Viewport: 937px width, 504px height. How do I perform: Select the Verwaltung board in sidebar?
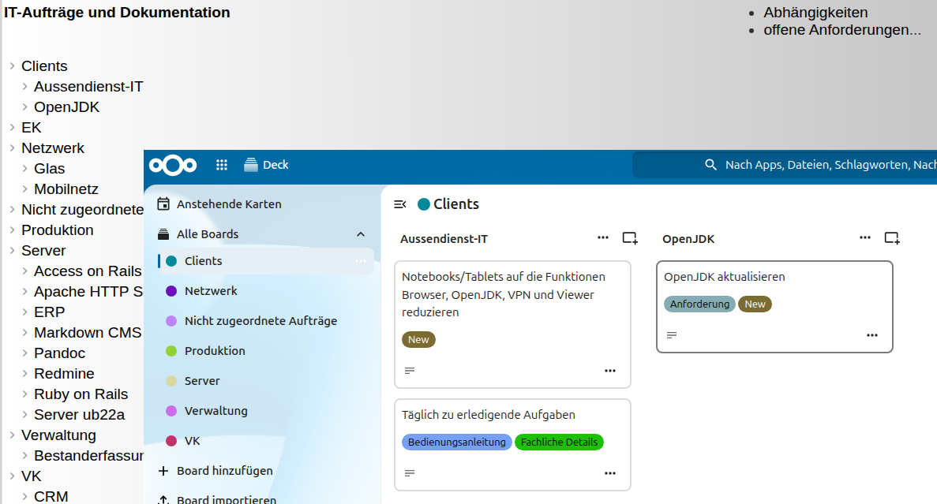(216, 411)
